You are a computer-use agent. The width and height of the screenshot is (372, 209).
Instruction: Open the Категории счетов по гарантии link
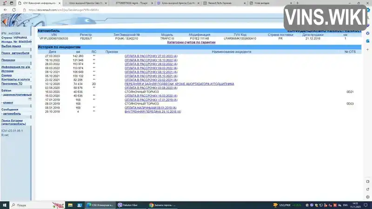tap(191, 42)
